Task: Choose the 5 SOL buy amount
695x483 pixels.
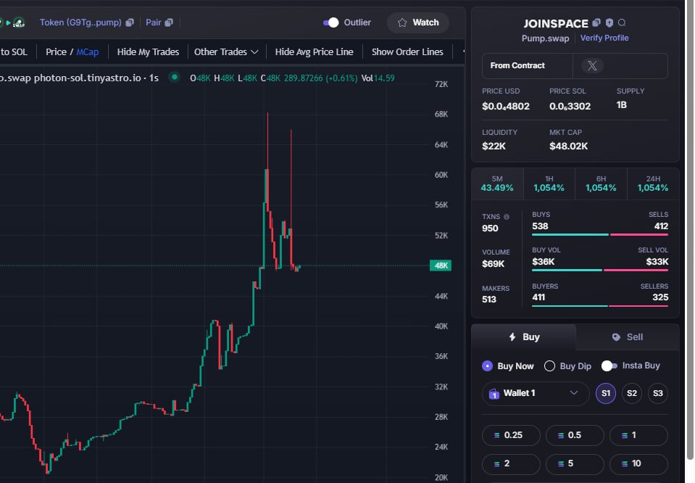Action: 575,464
